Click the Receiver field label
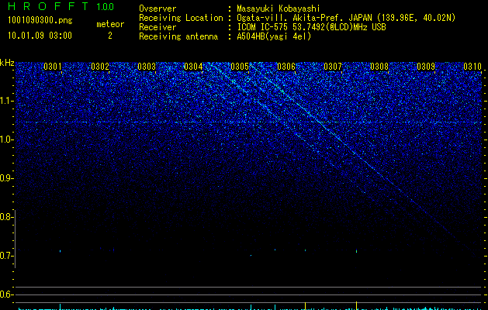The image size is (488, 310). [x=157, y=27]
